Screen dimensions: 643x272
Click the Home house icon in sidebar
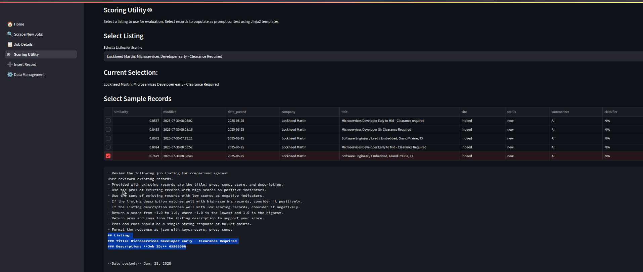tap(10, 24)
